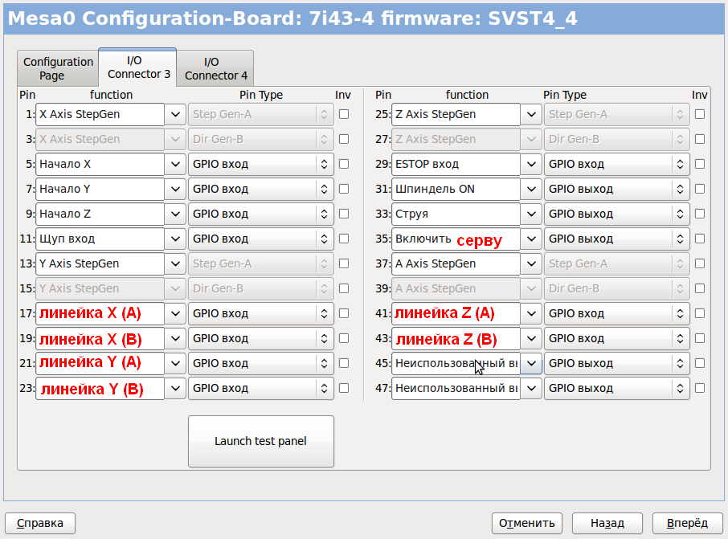The height and width of the screenshot is (539, 728).
Task: Click the линейка Z (B) function field
Action: (456, 338)
